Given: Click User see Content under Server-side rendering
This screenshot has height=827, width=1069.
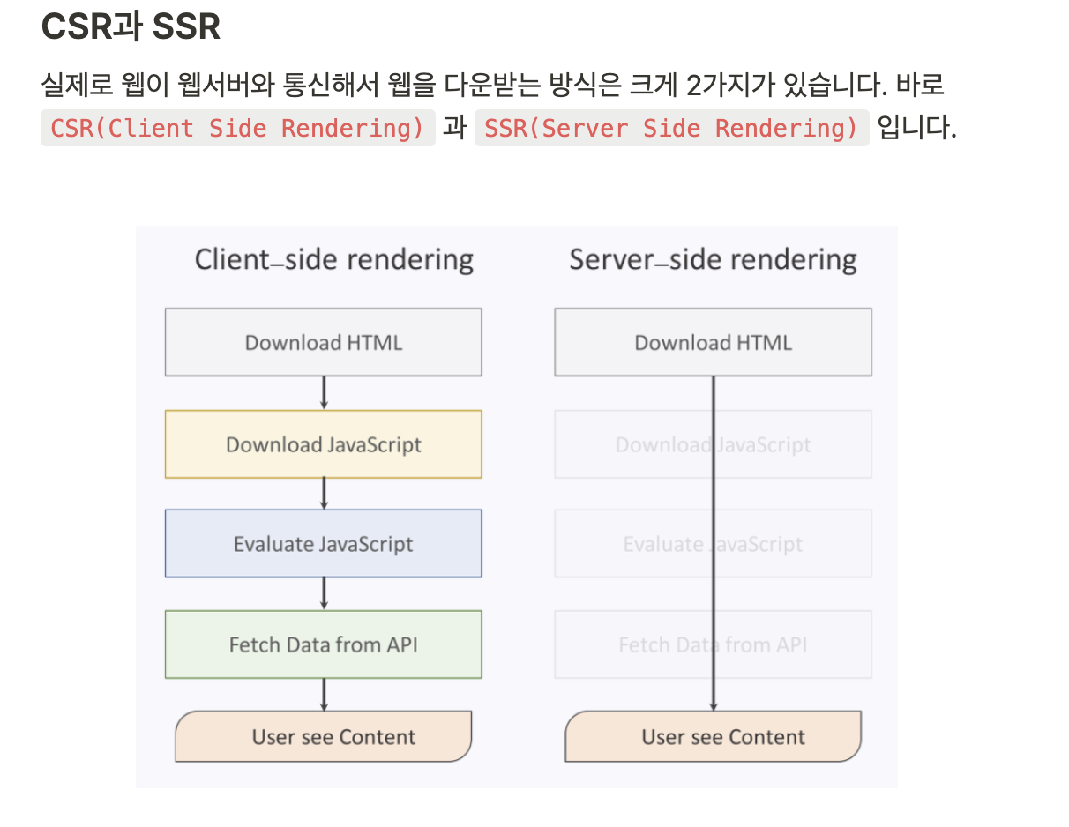Looking at the screenshot, I should pyautogui.click(x=713, y=736).
